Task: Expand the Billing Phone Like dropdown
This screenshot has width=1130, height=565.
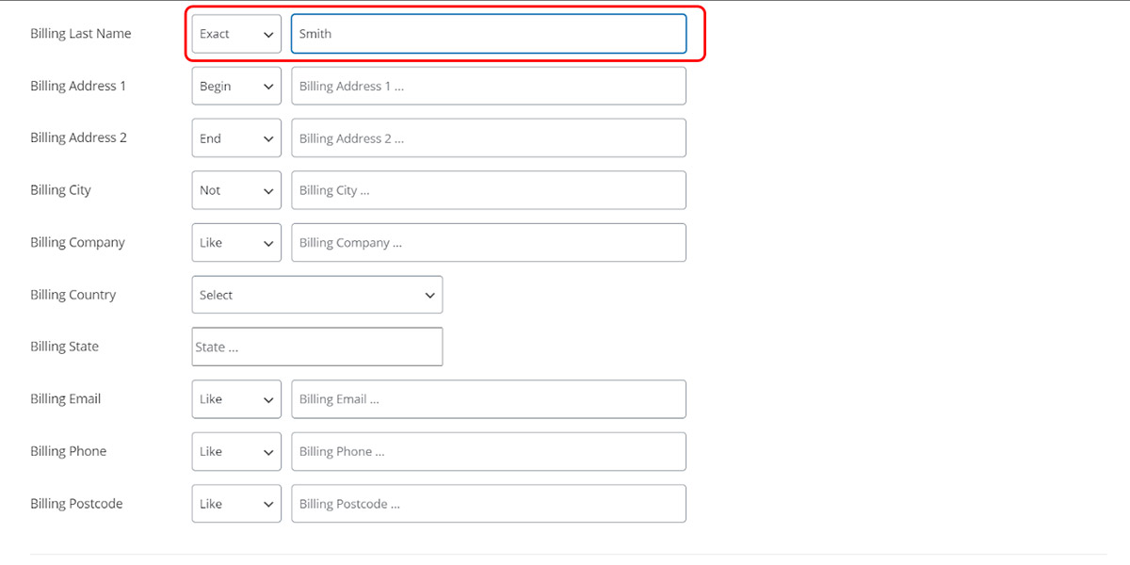Action: tap(236, 452)
